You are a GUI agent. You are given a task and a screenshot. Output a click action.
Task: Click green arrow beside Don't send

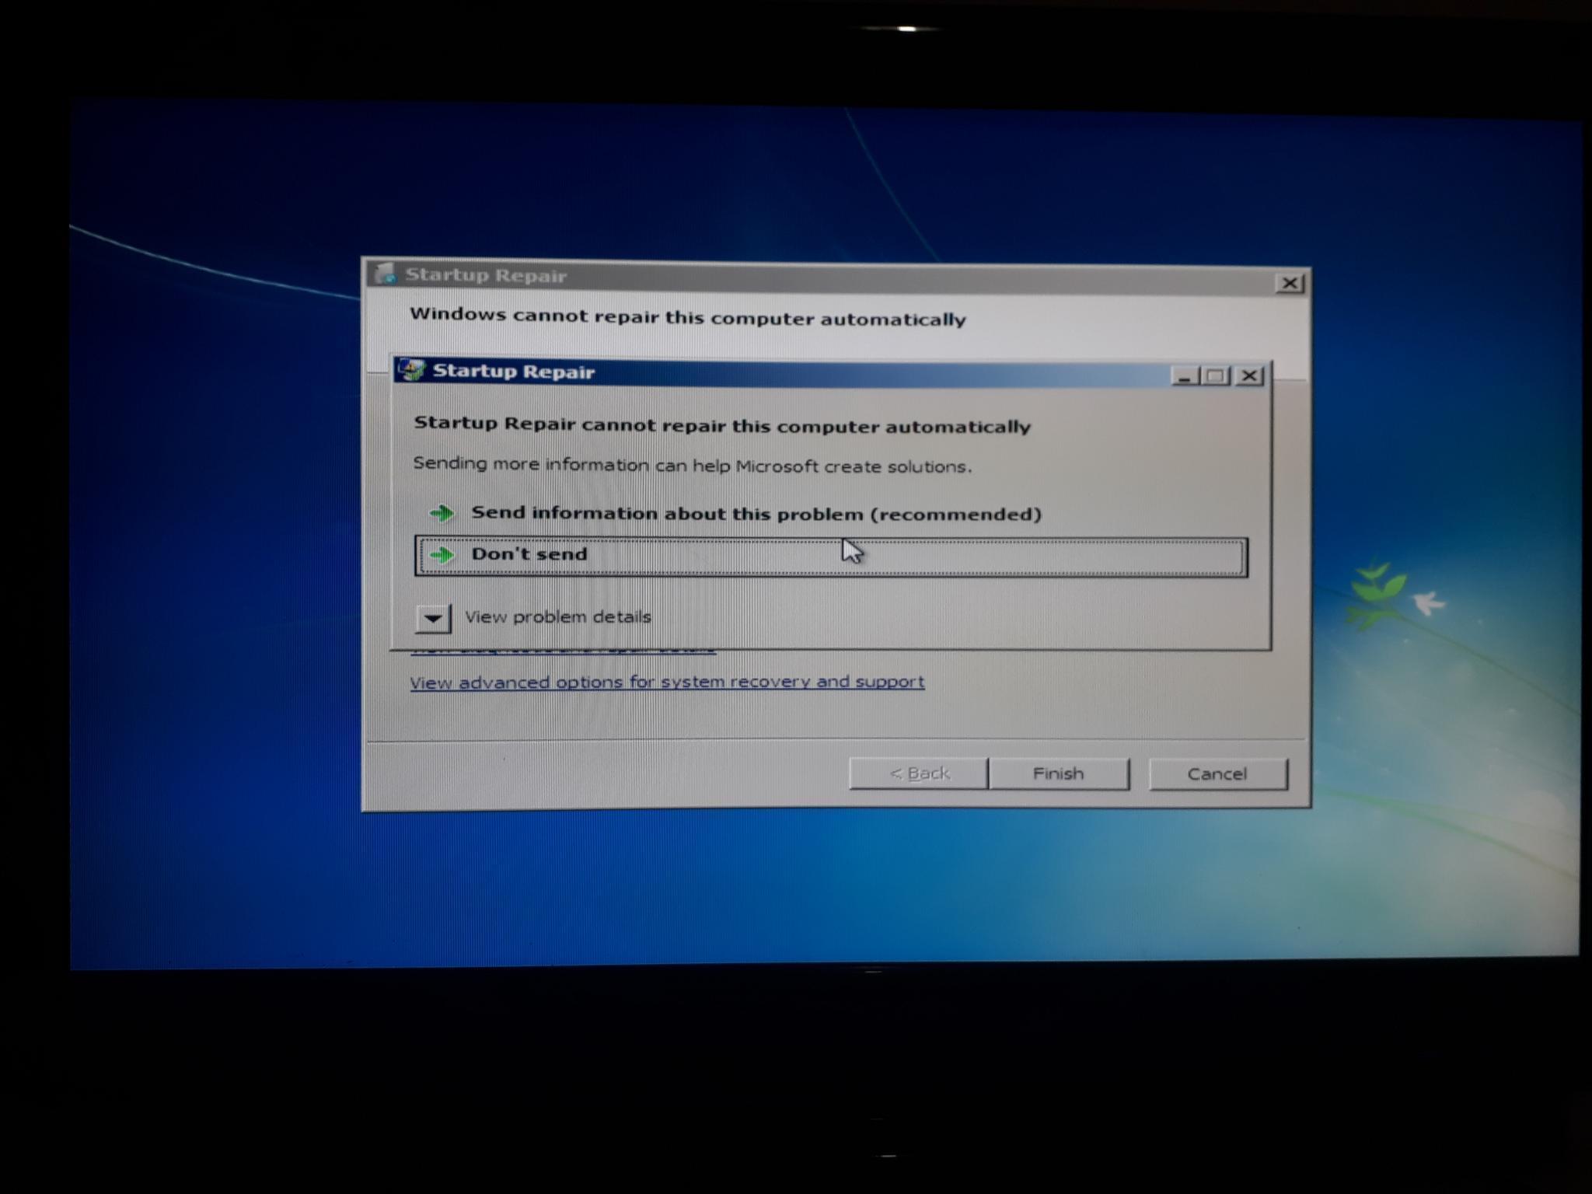442,554
